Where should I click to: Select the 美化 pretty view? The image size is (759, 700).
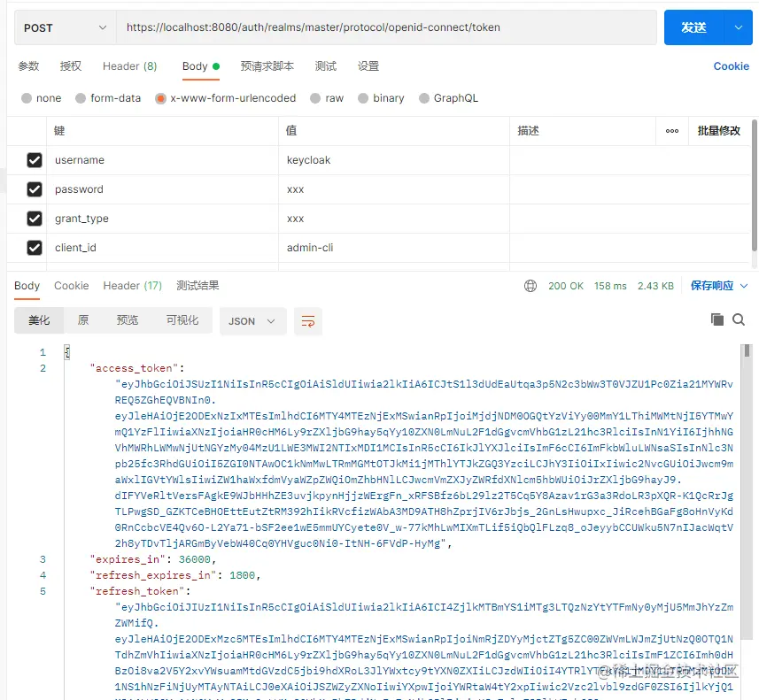tap(39, 320)
